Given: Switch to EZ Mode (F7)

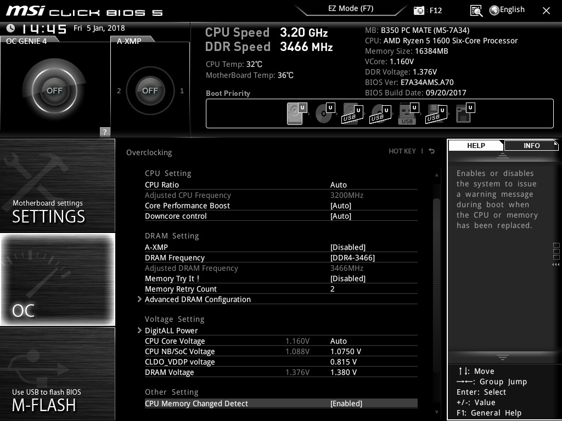Looking at the screenshot, I should 351,9.
